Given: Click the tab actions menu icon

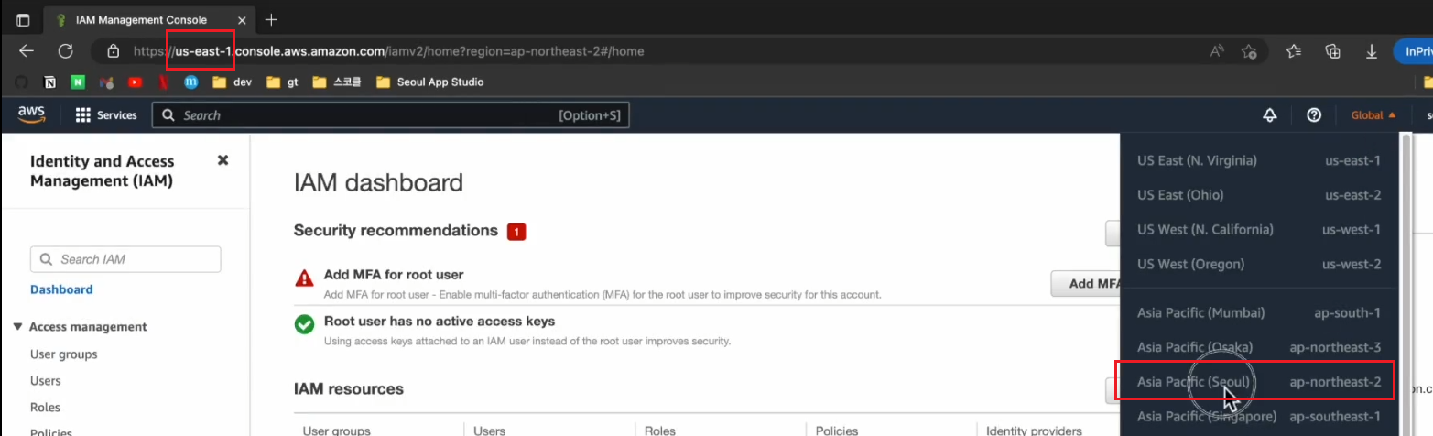Looking at the screenshot, I should click(23, 20).
